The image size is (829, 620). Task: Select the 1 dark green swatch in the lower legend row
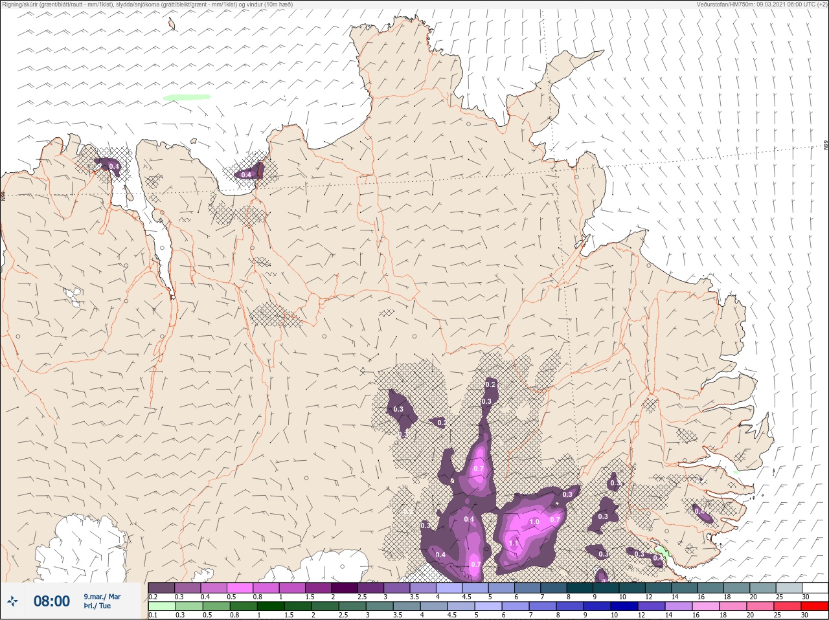[271, 606]
